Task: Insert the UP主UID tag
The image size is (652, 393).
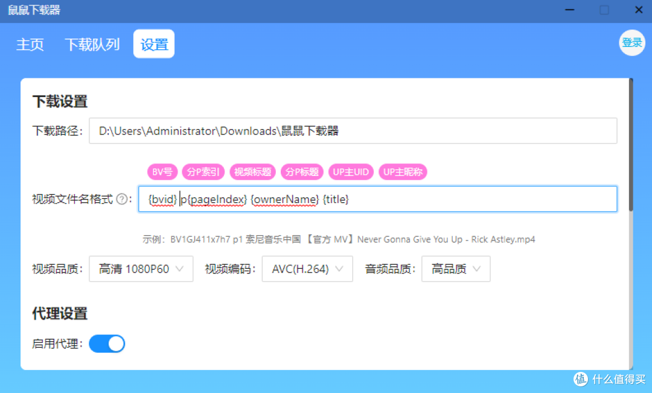Action: [x=351, y=172]
